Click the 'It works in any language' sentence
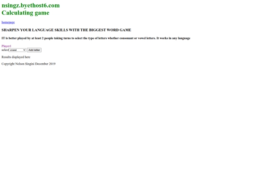255x191 pixels. tap(173, 38)
